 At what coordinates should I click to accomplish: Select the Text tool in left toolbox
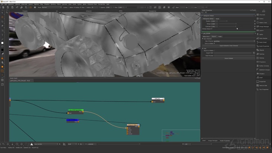pyautogui.click(x=2, y=35)
